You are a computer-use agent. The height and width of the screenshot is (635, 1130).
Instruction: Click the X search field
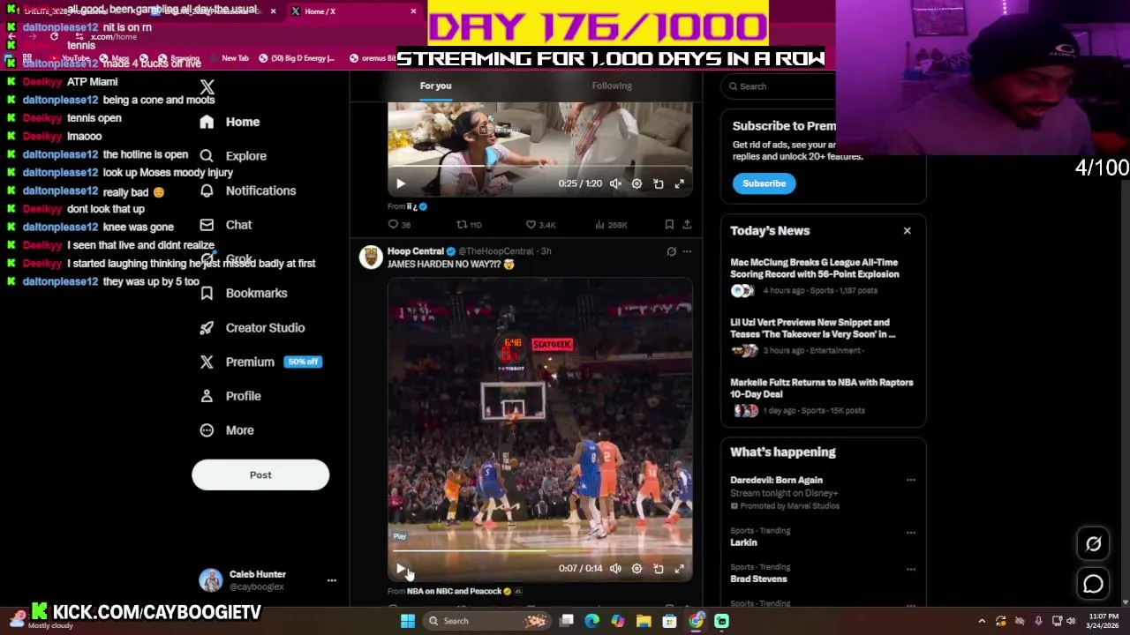[x=778, y=86]
